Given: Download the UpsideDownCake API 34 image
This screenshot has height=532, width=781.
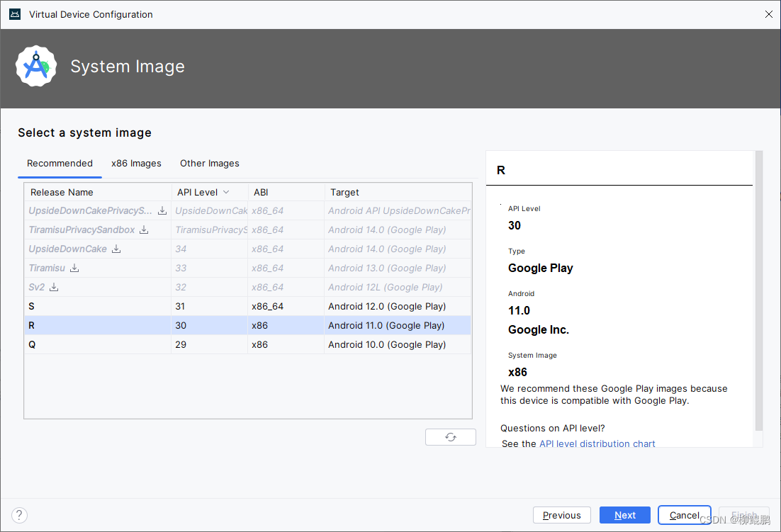Looking at the screenshot, I should coord(116,249).
